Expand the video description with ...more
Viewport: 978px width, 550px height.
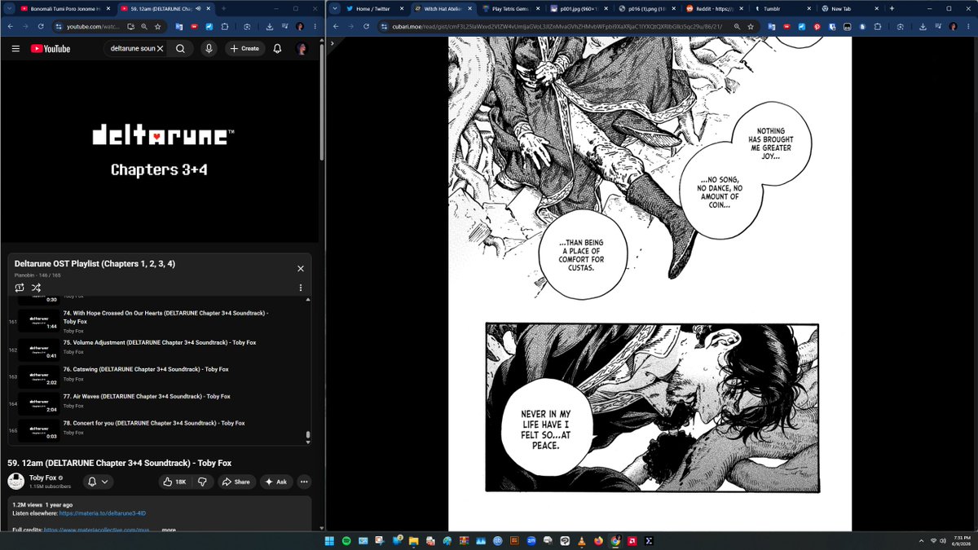tap(168, 530)
